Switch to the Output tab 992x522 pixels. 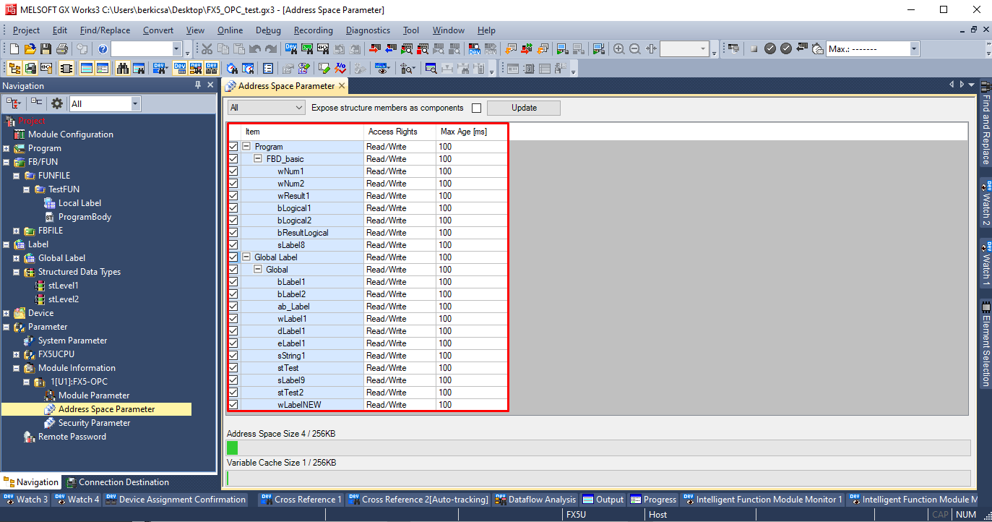pos(603,500)
